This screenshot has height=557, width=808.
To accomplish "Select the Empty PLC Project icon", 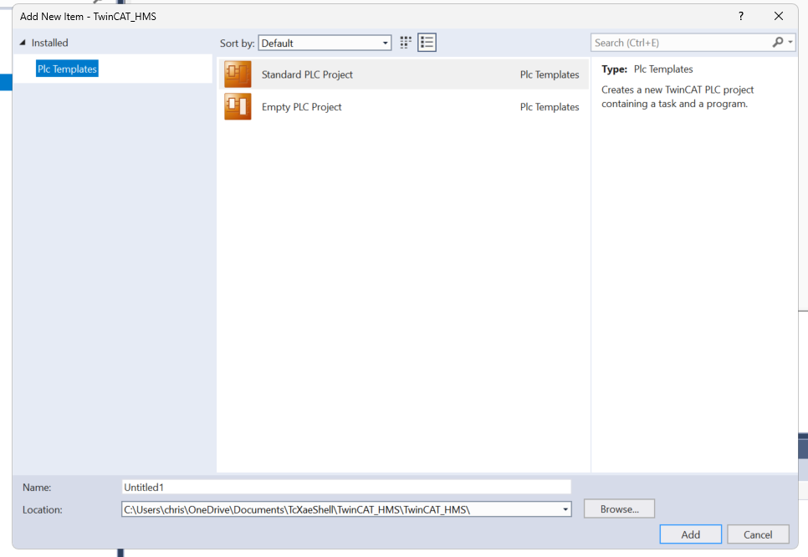I will coord(238,107).
